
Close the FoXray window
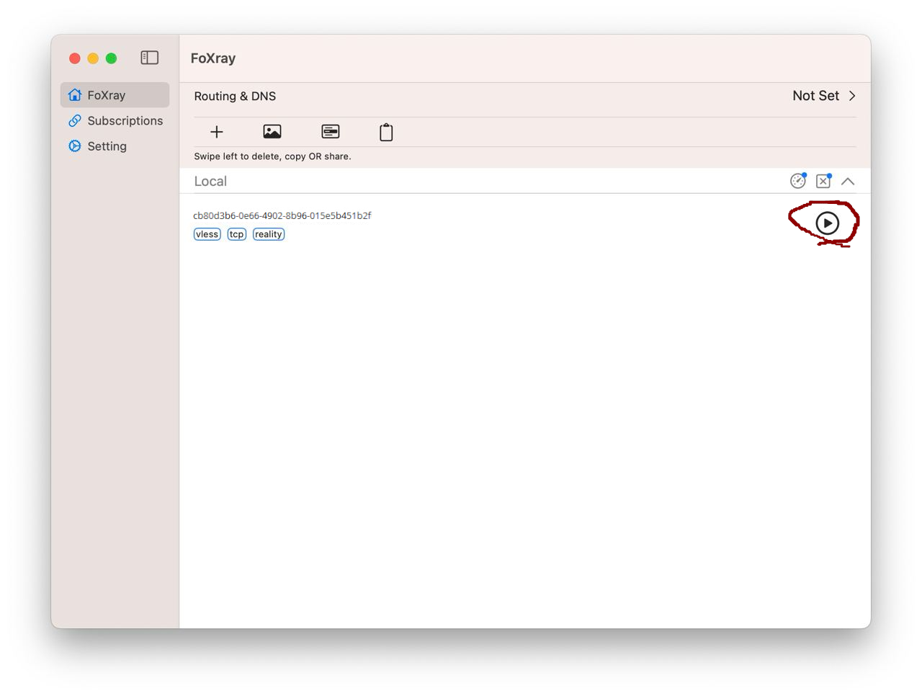click(75, 58)
